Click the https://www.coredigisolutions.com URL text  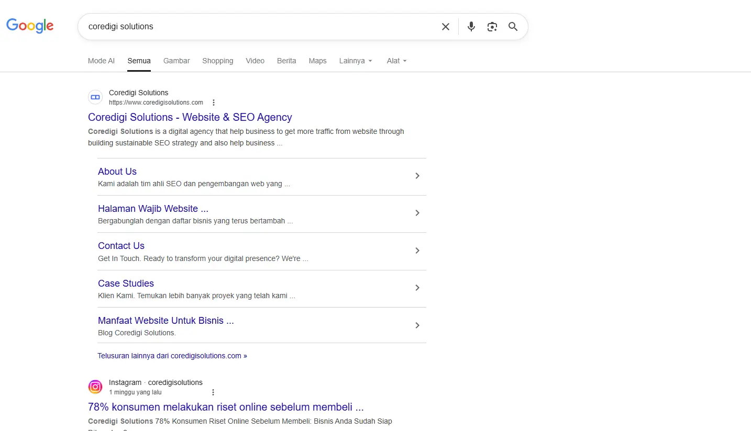click(x=156, y=103)
